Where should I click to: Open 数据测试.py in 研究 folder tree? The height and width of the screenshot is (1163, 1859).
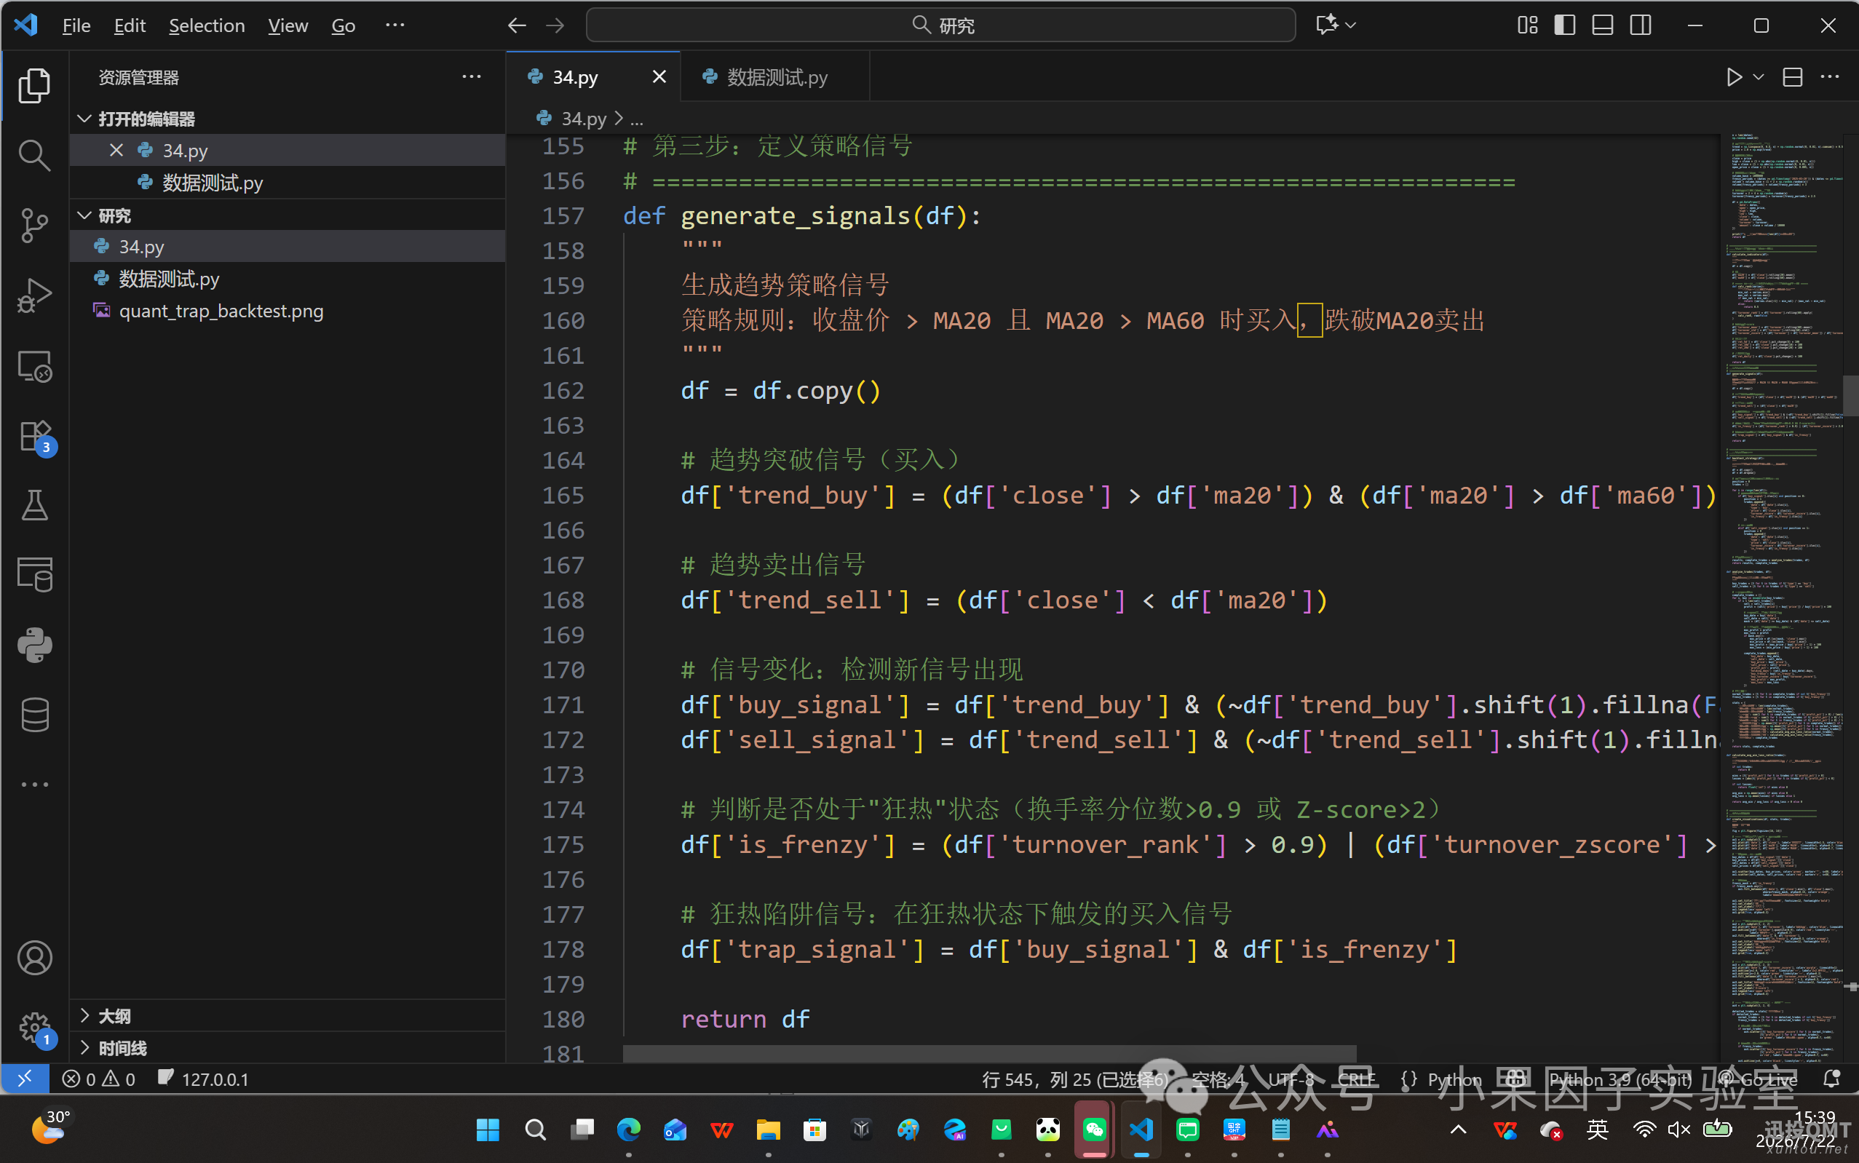[288, 279]
